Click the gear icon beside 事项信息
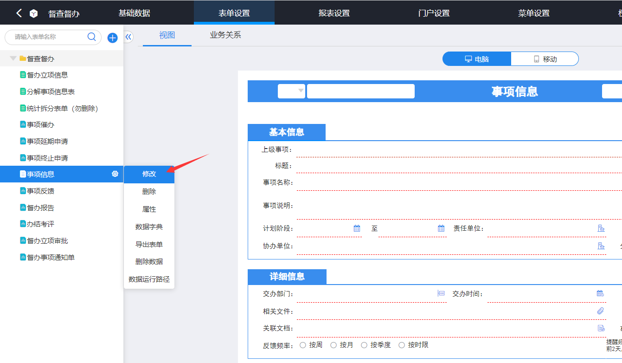Screen dimensions: 622x363 click(115, 174)
